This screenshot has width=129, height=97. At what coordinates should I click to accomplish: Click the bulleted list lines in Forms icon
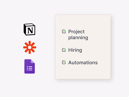click(x=30, y=68)
